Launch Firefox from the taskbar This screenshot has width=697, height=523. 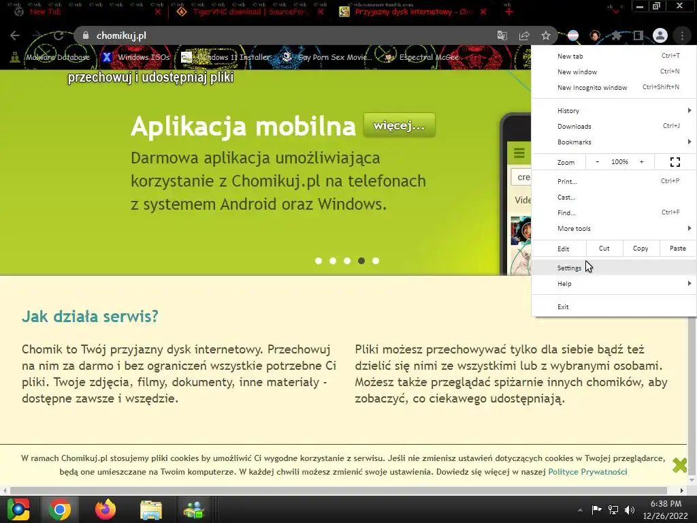[x=106, y=509]
